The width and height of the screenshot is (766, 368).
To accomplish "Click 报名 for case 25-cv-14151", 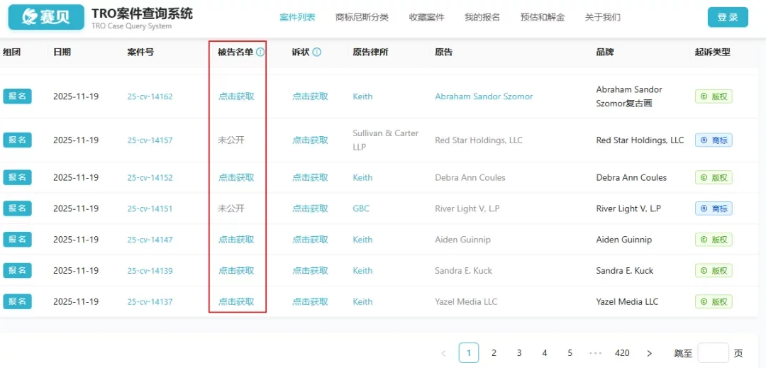I will click(18, 208).
